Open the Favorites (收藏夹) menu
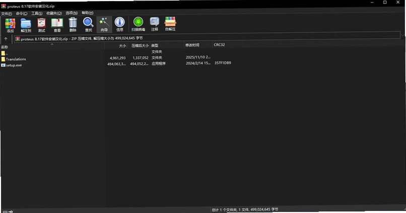Screen dimensions: 406x213 [54, 13]
